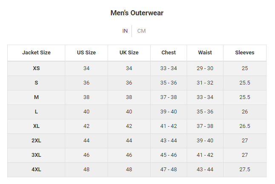The height and width of the screenshot is (184, 275).
Task: Click the Men's Outerwear heading
Action: 137,13
